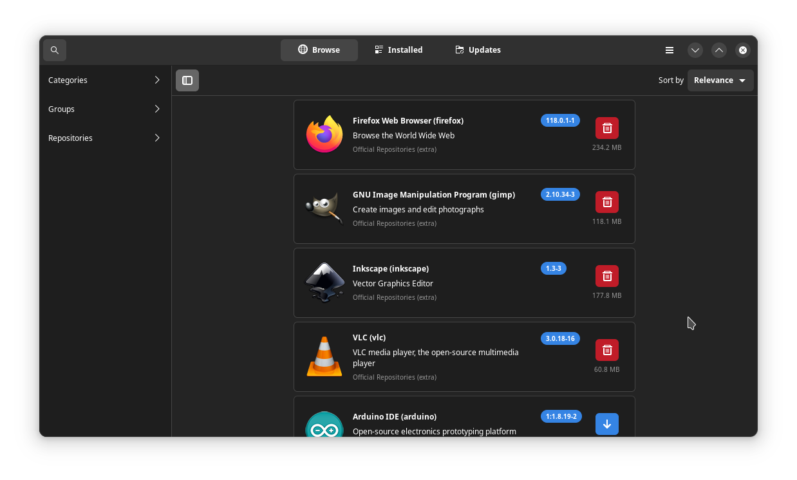Click Firefox's Official Repositories (extra) label
Viewport: 797px width, 480px height.
395,149
